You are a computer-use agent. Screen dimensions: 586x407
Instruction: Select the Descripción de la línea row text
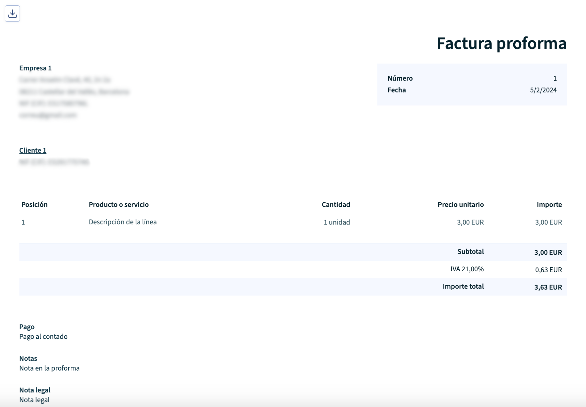(122, 222)
